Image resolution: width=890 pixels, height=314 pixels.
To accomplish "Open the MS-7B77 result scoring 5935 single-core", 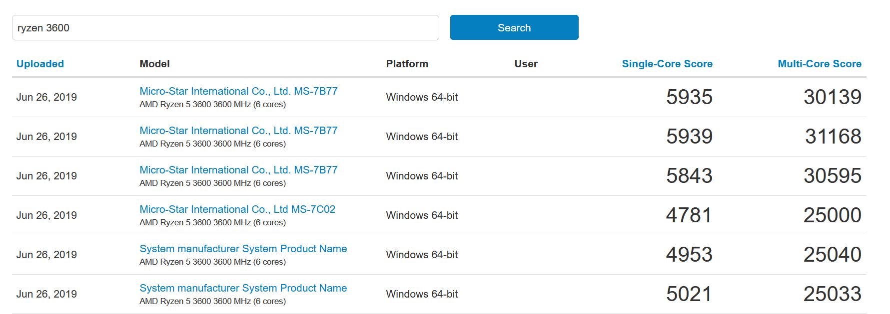I will click(238, 91).
